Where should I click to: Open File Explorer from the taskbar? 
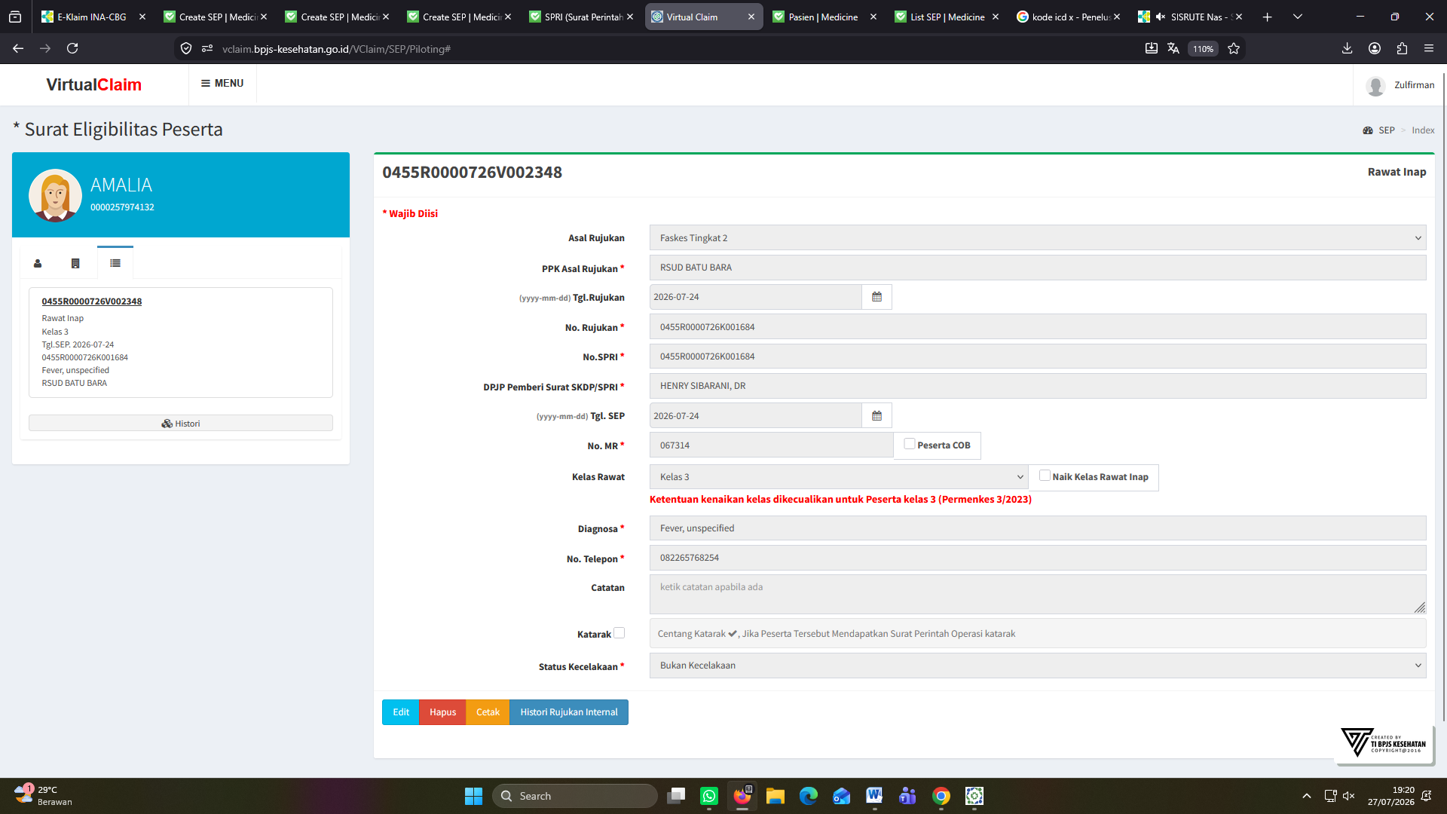[776, 796]
